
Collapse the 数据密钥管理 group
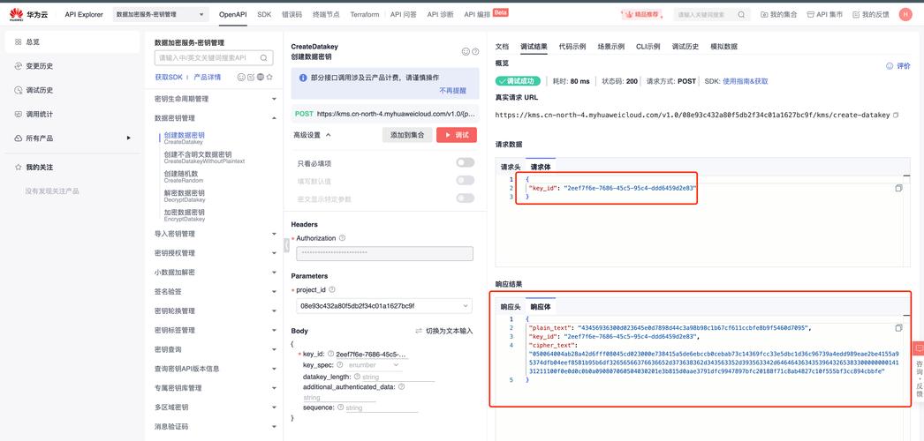click(274, 118)
